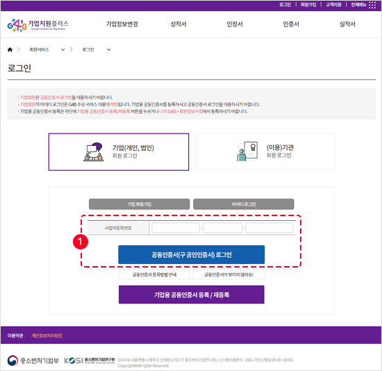
Task: Open the 성적서 menu
Action: click(178, 24)
